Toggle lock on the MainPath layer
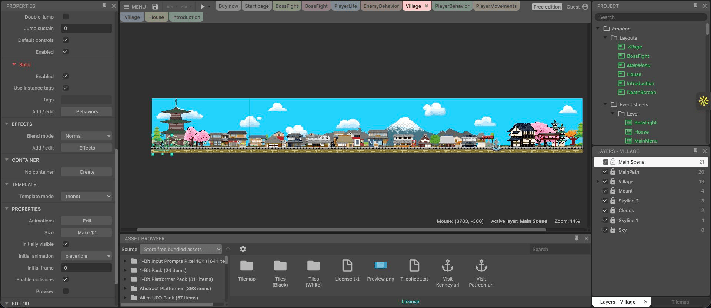Screen dimensions: 711x308 [613, 172]
